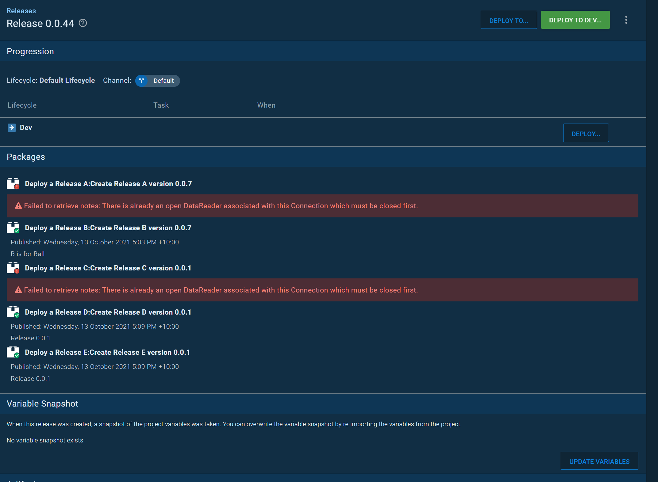Click the warning triangle under Release C
The height and width of the screenshot is (482, 658).
[x=18, y=290]
